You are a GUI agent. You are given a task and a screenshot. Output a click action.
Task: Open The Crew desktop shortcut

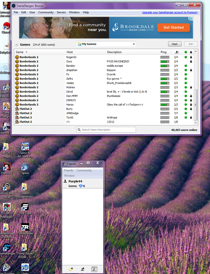click(25, 209)
